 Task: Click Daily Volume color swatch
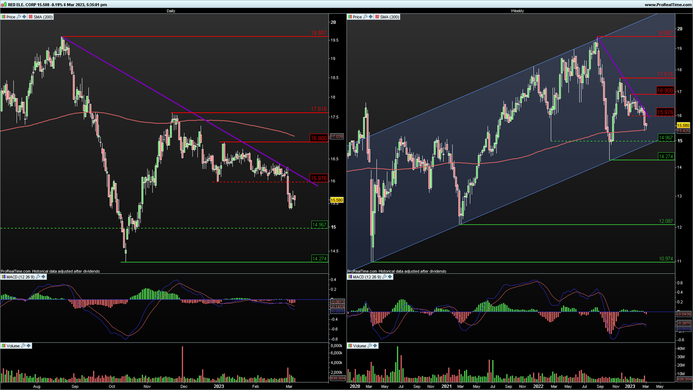click(4, 346)
